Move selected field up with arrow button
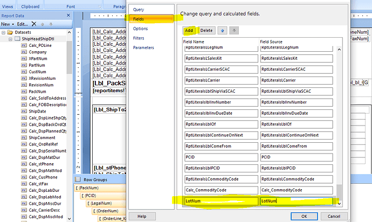 [222, 30]
